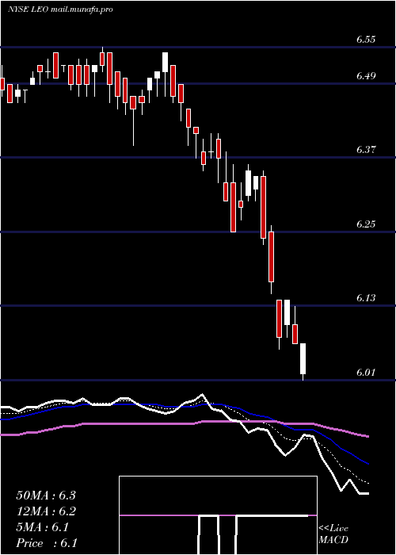Click the 12MA : 6.2 readout
This screenshot has height=555, width=396.
[46, 511]
